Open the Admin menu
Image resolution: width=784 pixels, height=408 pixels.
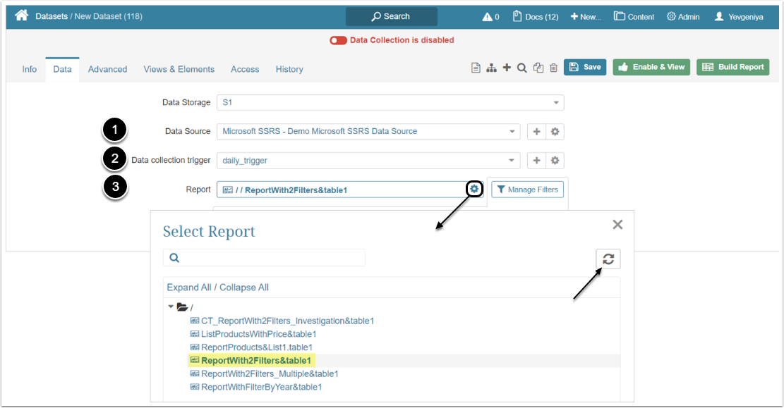(x=683, y=16)
